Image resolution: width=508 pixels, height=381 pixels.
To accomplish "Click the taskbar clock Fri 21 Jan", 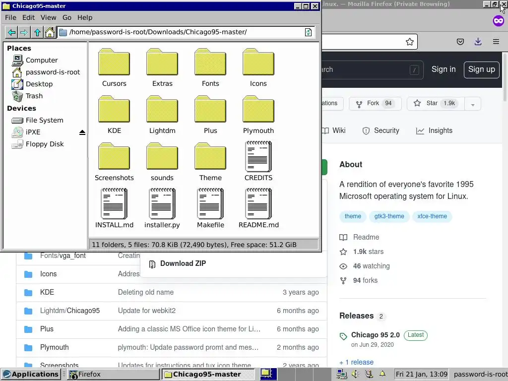I will (x=421, y=375).
